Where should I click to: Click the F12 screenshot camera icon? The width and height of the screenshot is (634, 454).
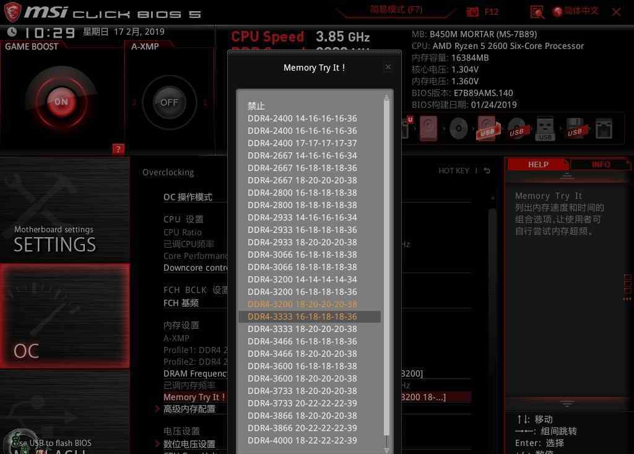point(472,12)
